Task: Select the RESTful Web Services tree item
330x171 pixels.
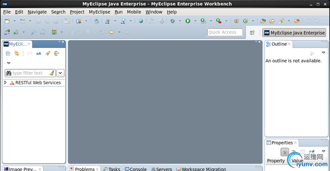Action: 38,83
